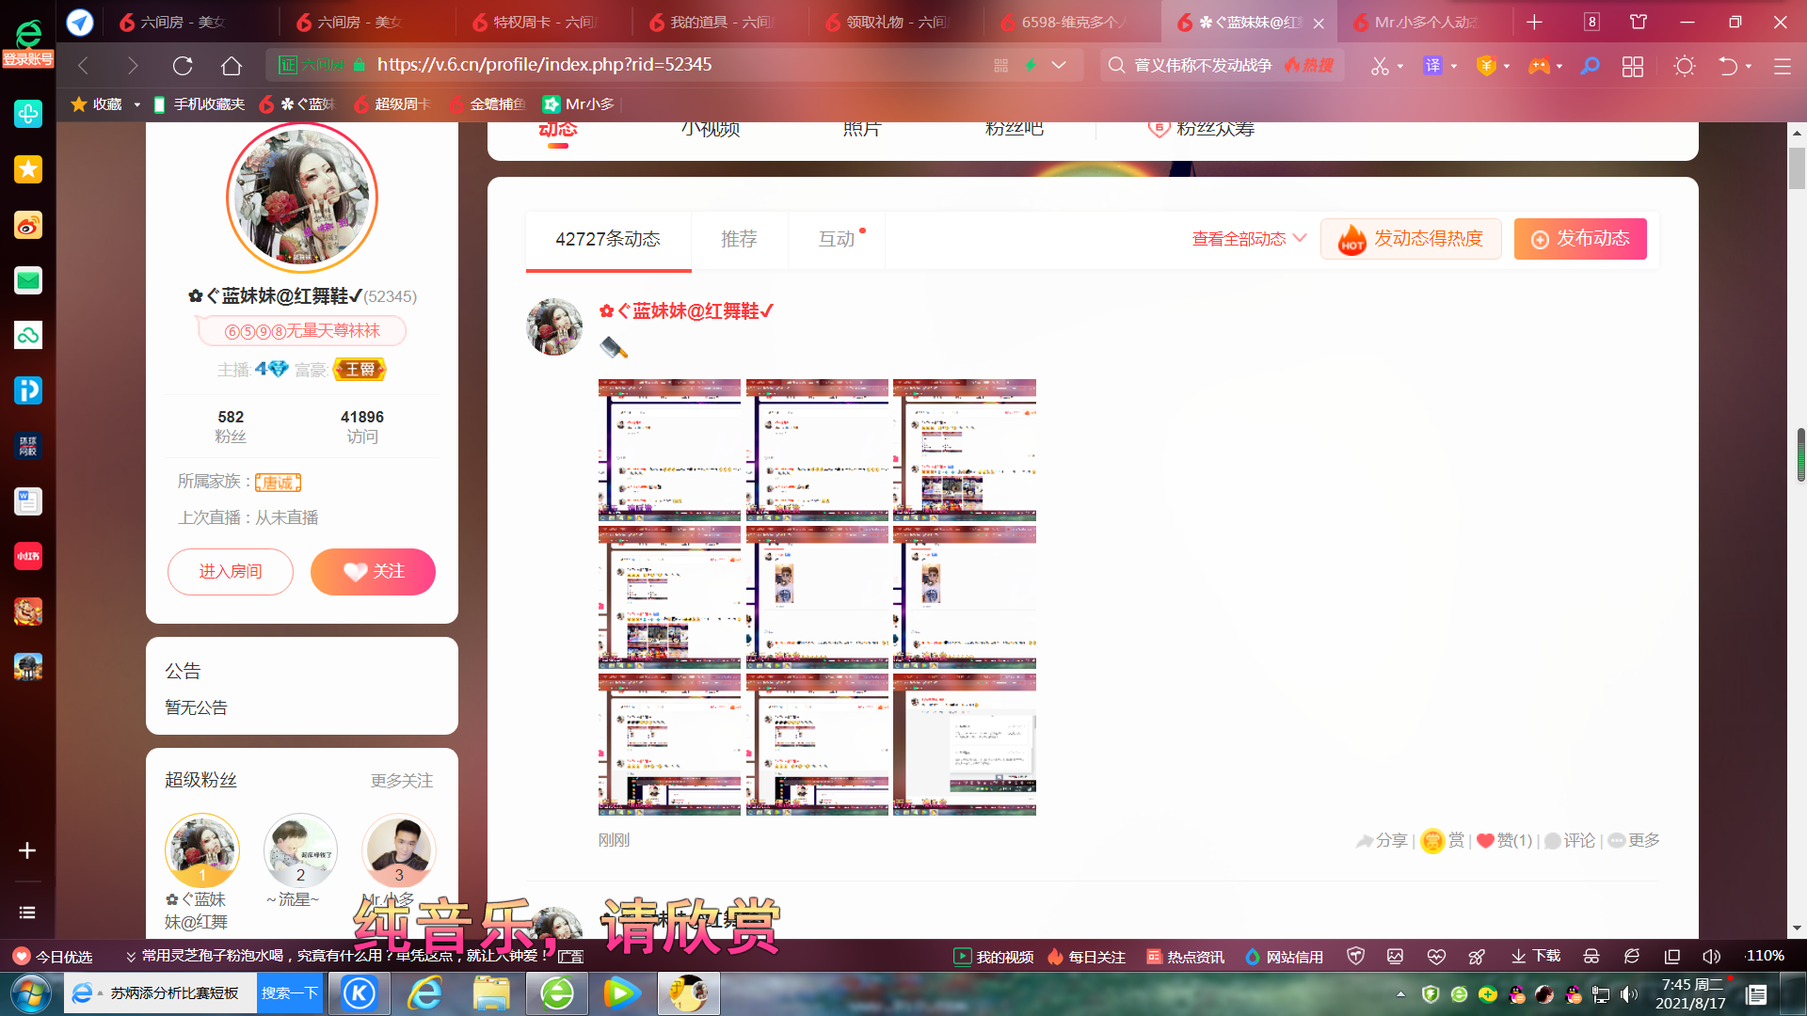Screen dimensions: 1807x1016
Task: Open the first post screenshot thumbnail
Action: coord(669,450)
